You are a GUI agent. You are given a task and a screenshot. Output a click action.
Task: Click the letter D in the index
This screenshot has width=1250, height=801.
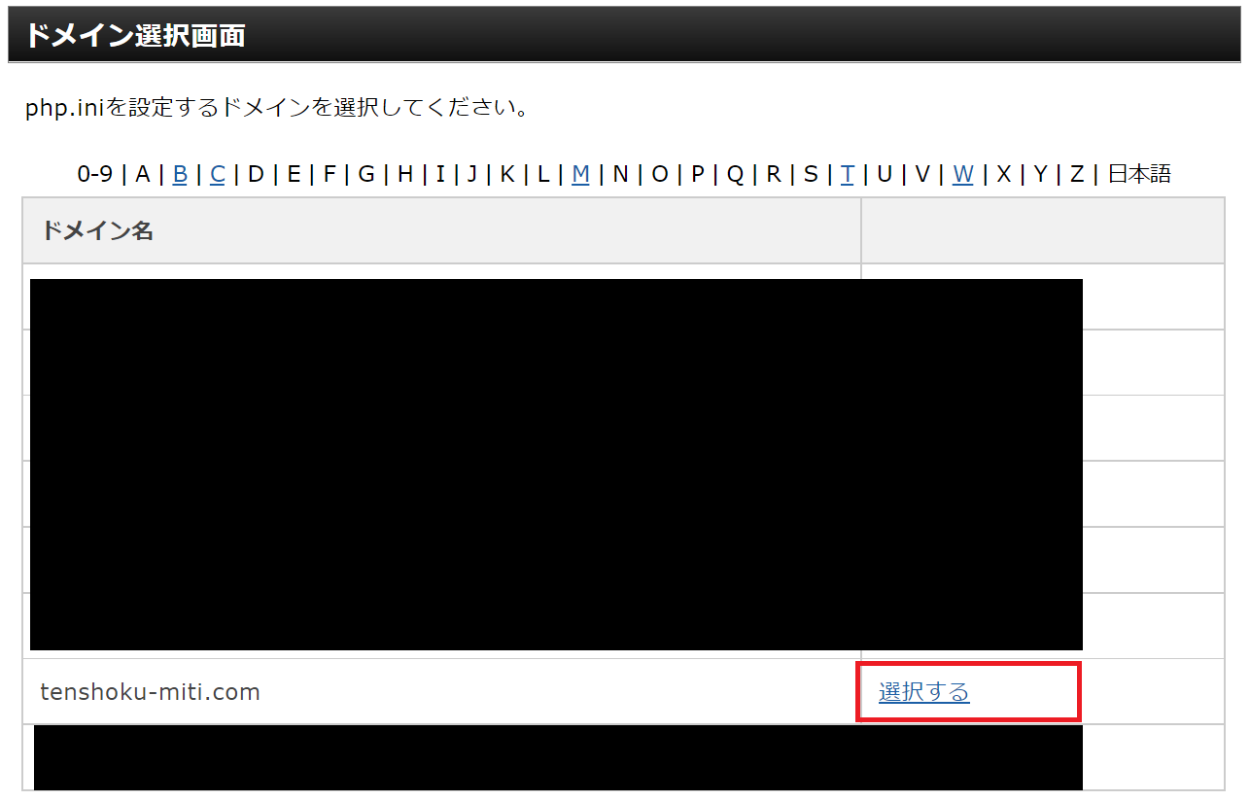click(x=256, y=174)
